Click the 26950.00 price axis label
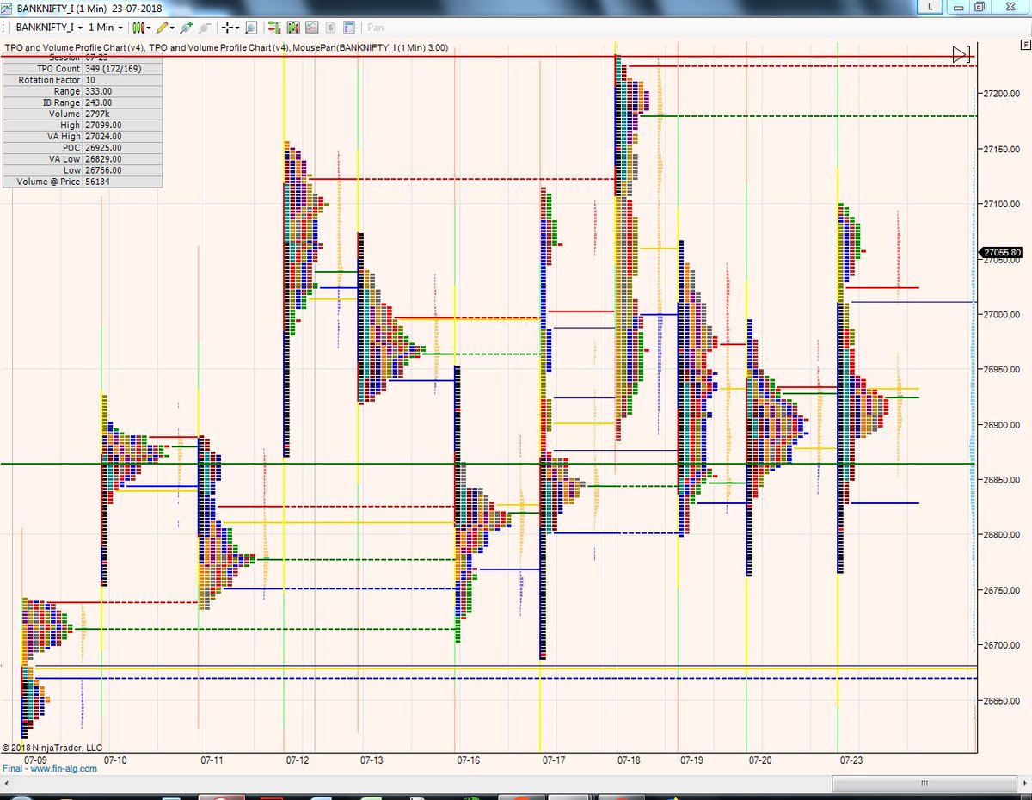The height and width of the screenshot is (800, 1032). (1002, 369)
